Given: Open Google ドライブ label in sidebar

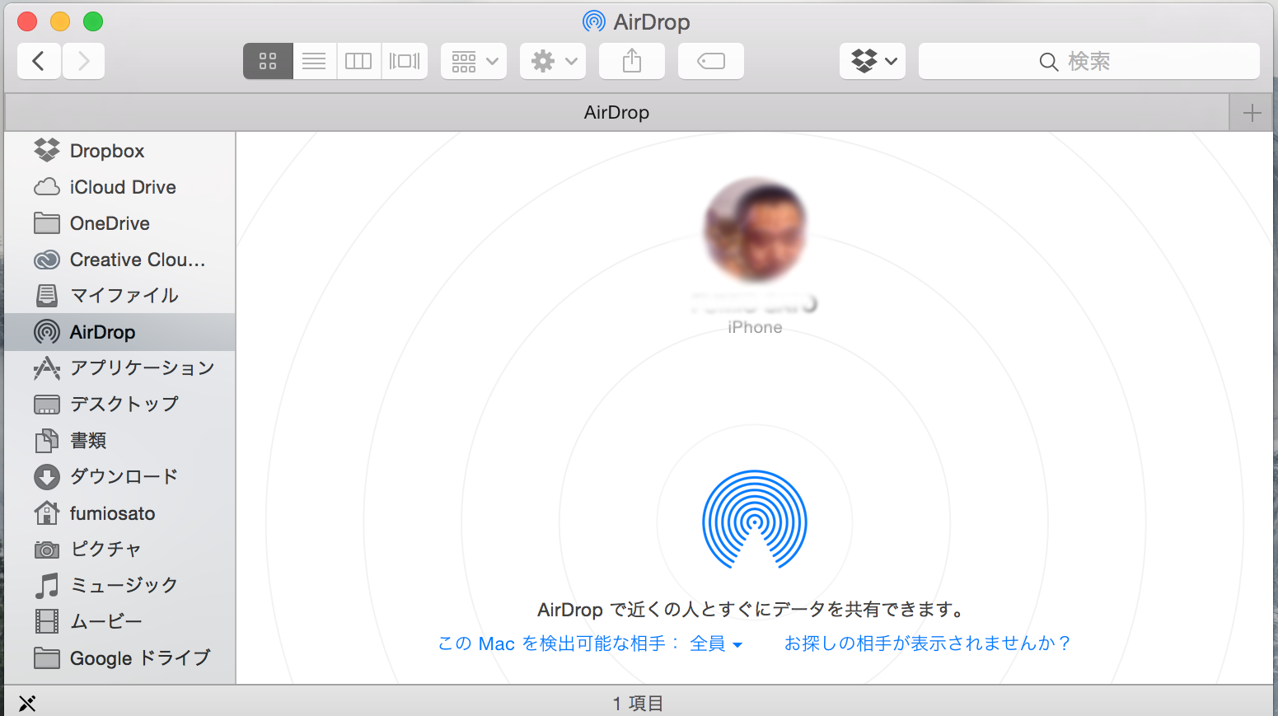Looking at the screenshot, I should [x=140, y=658].
